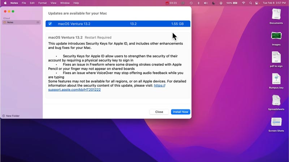Open the View menu

coord(53,3)
